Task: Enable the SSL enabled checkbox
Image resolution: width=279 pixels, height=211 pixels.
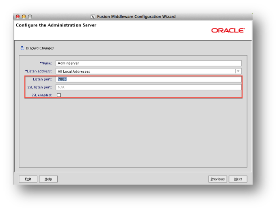Action: (x=59, y=95)
